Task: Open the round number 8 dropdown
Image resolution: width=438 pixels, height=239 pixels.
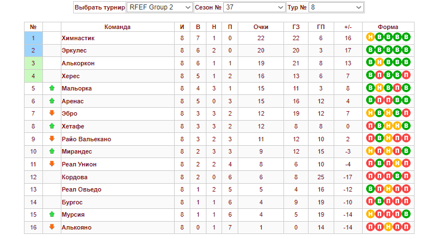Action: click(x=336, y=7)
